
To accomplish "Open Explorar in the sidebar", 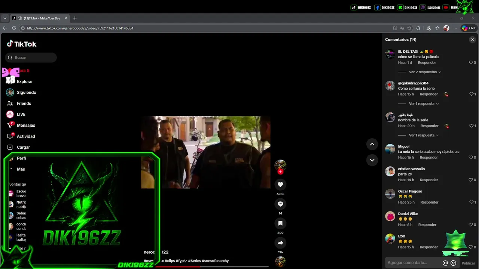I will [x=25, y=81].
